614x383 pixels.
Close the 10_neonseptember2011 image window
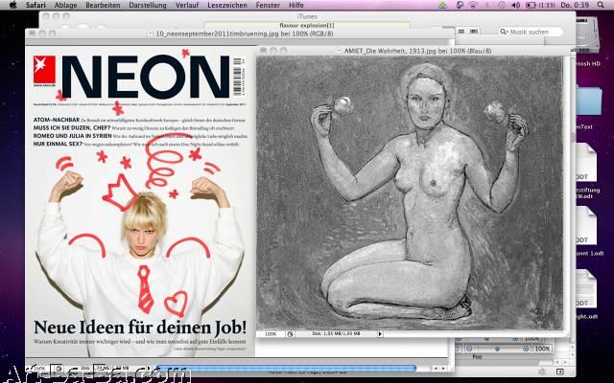tap(32, 34)
